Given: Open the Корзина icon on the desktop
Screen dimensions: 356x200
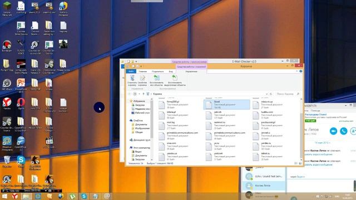Looking at the screenshot, I should coord(7,162).
